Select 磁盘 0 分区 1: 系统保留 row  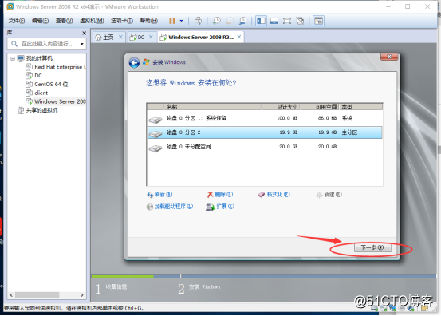(x=265, y=118)
